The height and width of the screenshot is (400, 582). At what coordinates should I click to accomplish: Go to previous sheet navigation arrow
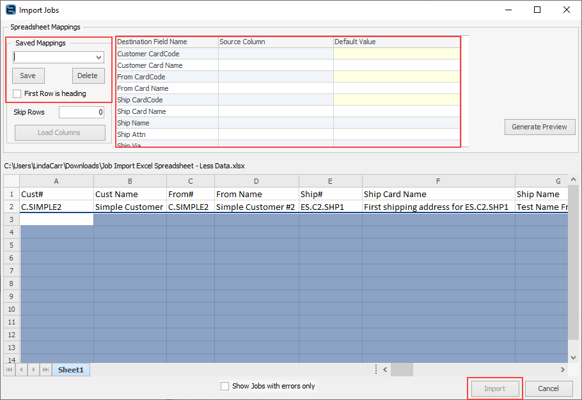pos(22,369)
